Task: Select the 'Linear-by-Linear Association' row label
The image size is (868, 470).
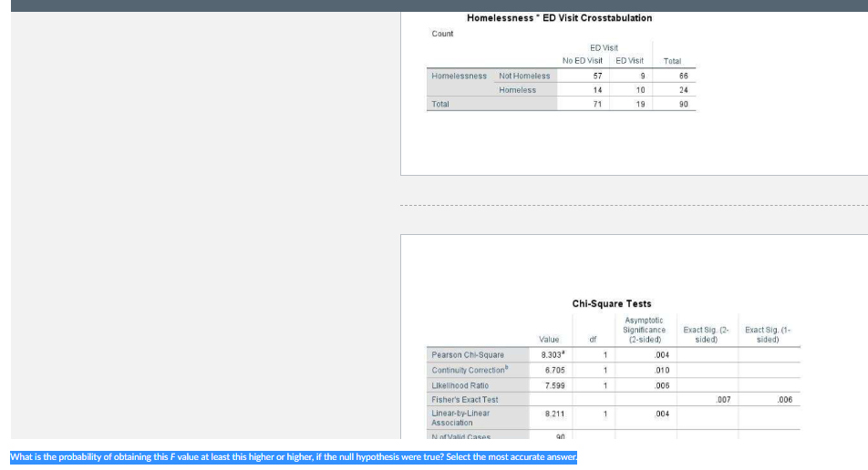Action: 460,418
